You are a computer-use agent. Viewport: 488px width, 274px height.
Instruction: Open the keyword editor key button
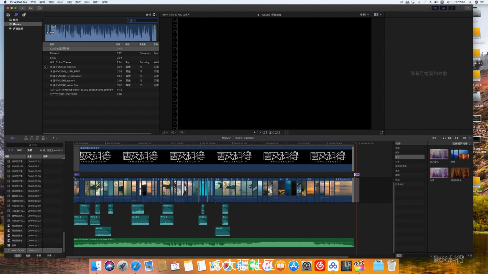[31, 8]
